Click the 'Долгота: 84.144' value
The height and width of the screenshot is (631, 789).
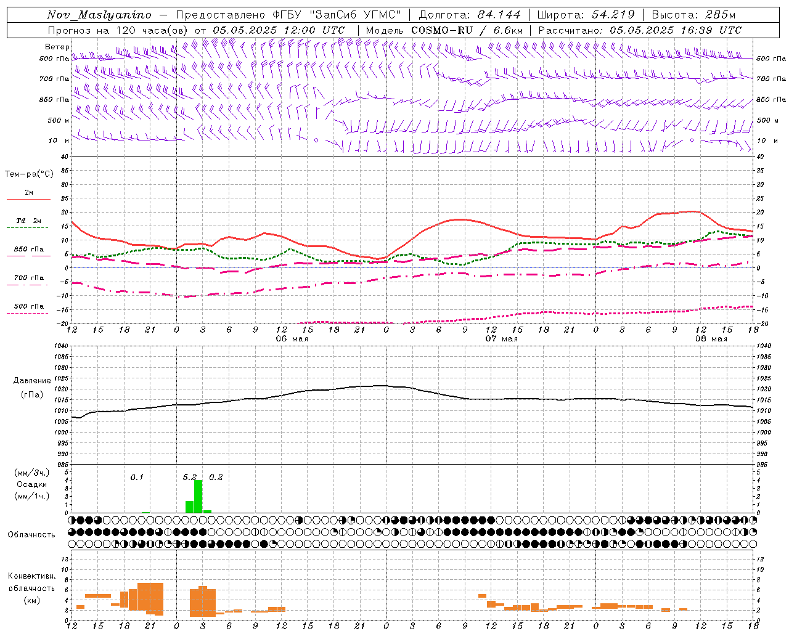pyautogui.click(x=470, y=15)
